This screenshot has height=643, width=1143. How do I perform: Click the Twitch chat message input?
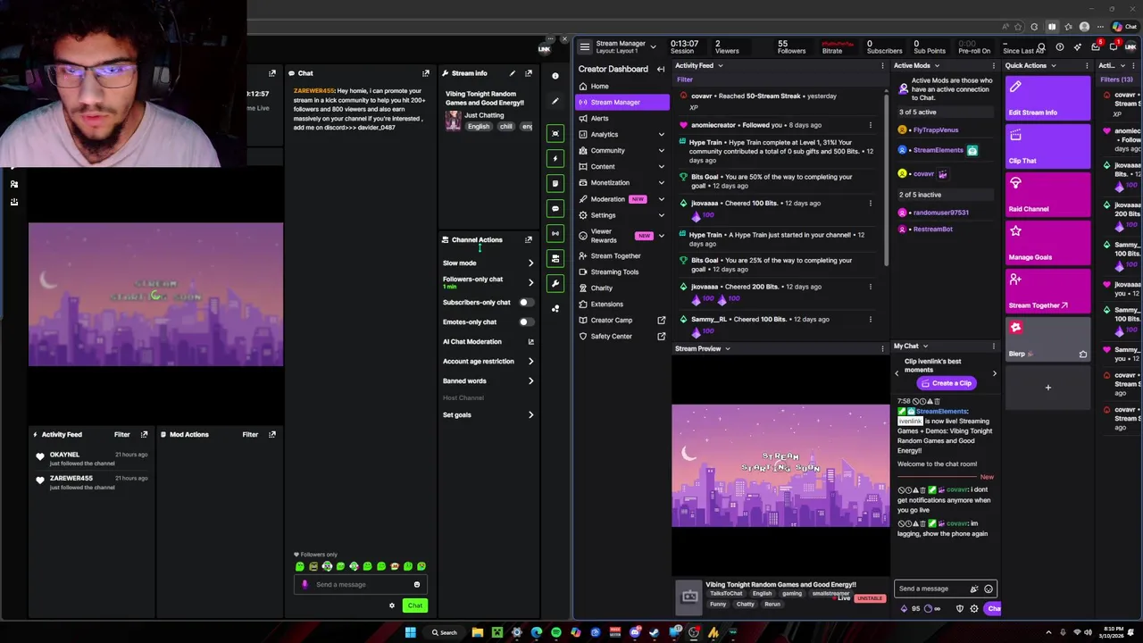coord(936,589)
